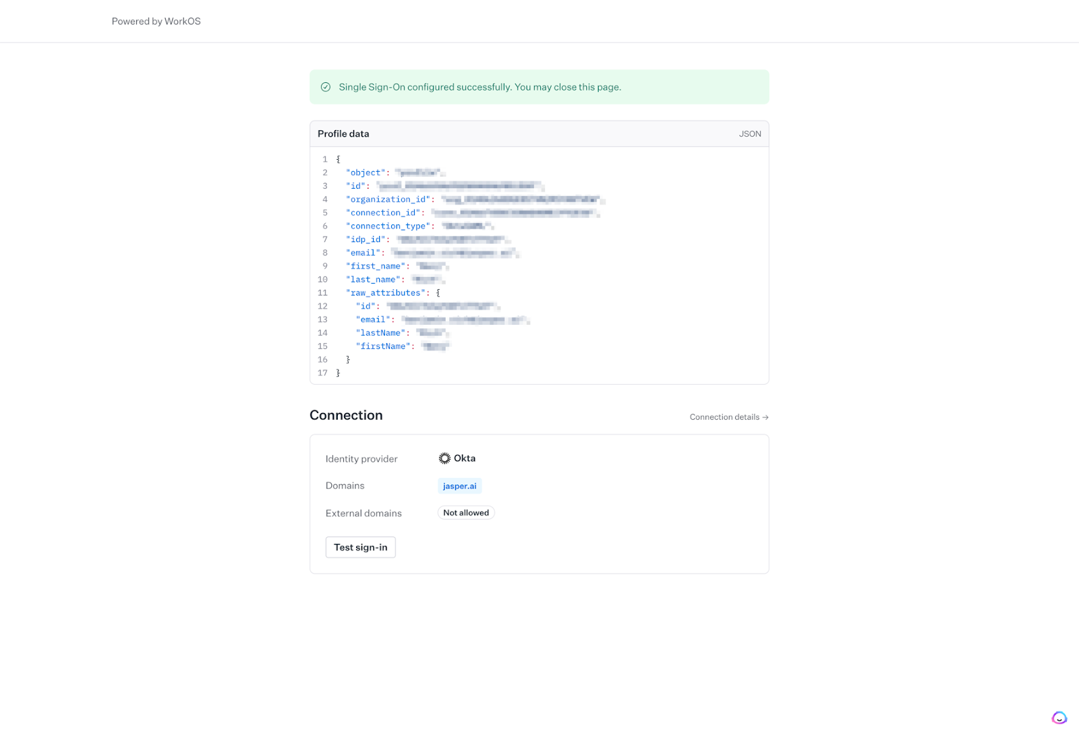
Task: Click the "first_name" key in the JSON
Action: coord(376,266)
